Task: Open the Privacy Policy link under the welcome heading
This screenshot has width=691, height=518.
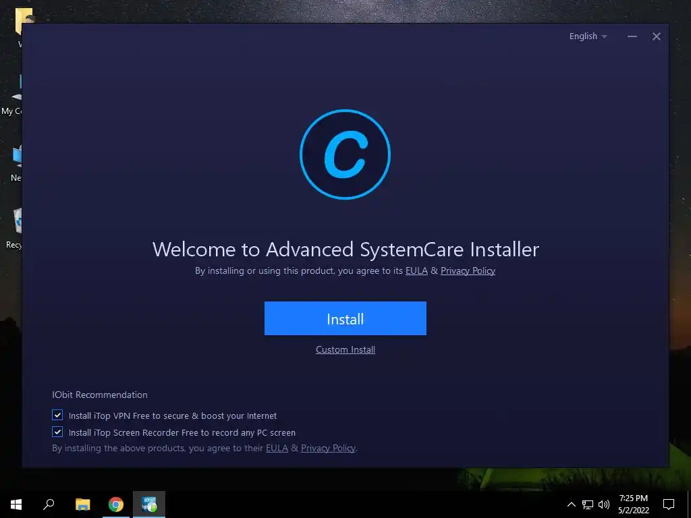Action: click(468, 271)
